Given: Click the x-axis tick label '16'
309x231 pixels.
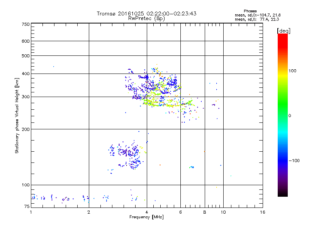Looking at the screenshot, I should pyautogui.click(x=263, y=212).
